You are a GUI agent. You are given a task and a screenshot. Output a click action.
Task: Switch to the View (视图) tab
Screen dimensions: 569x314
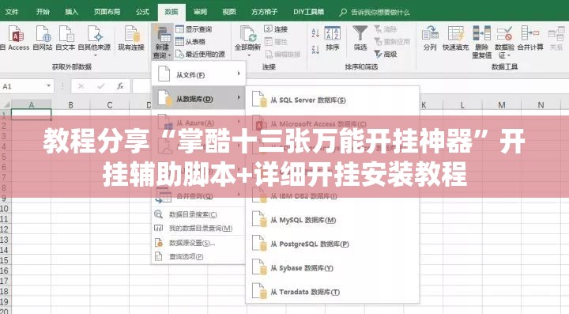(229, 12)
